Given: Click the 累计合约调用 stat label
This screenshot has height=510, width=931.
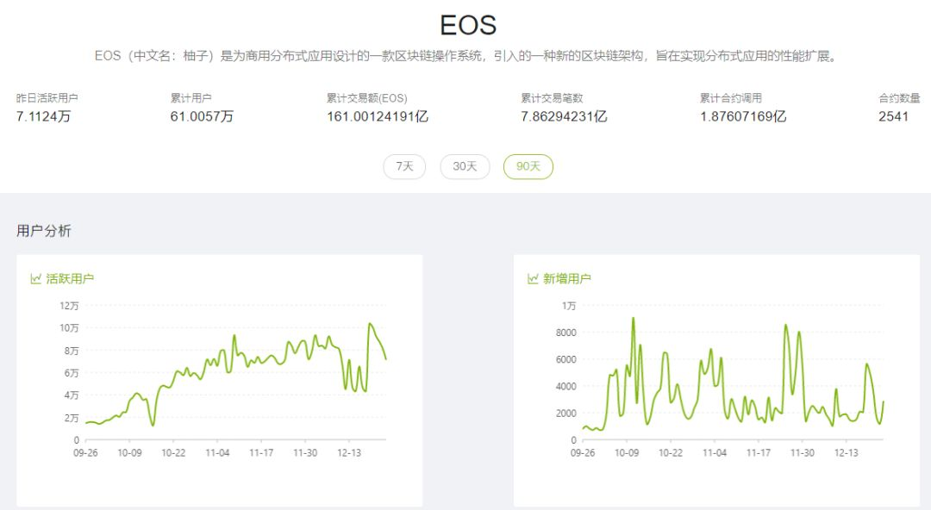Looking at the screenshot, I should pyautogui.click(x=731, y=98).
